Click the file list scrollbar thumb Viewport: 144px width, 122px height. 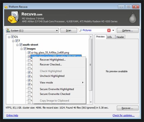click(x=91, y=65)
